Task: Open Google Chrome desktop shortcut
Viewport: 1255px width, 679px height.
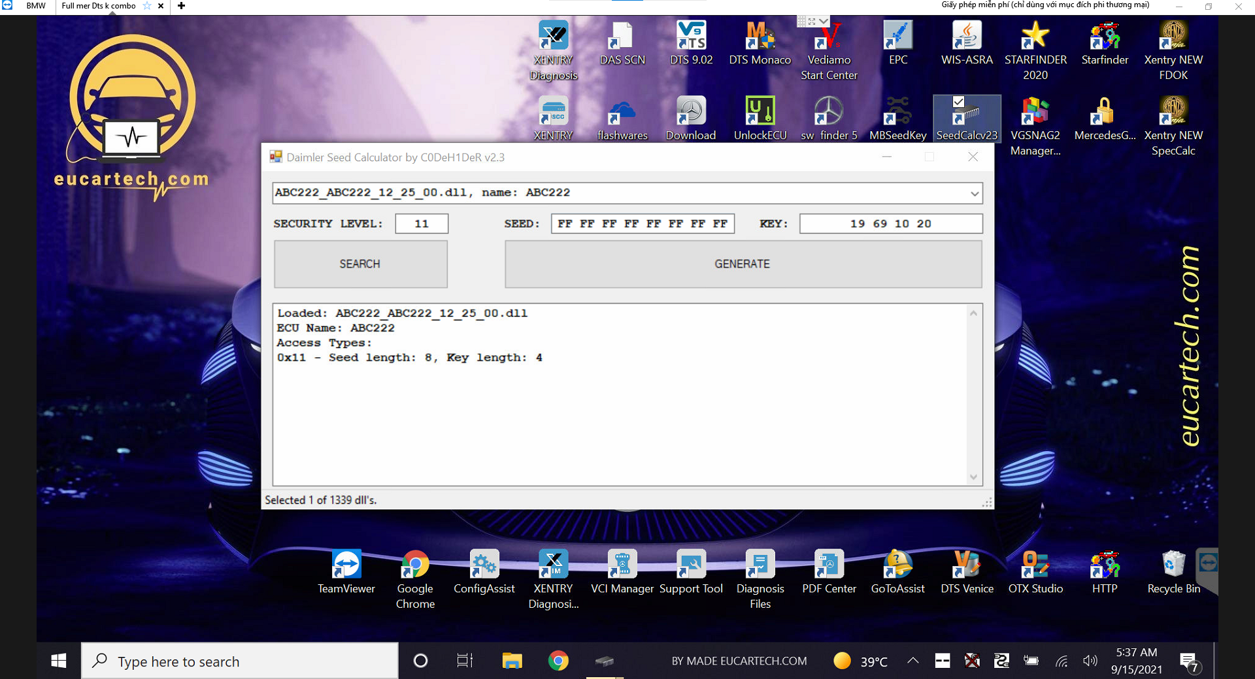Action: [x=415, y=580]
